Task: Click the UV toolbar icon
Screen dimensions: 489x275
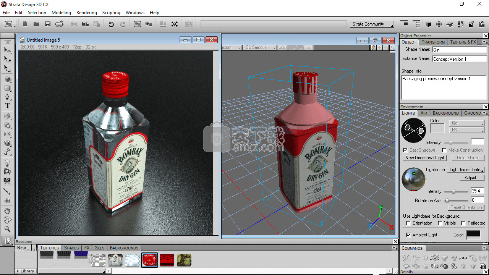Action: 189,24
